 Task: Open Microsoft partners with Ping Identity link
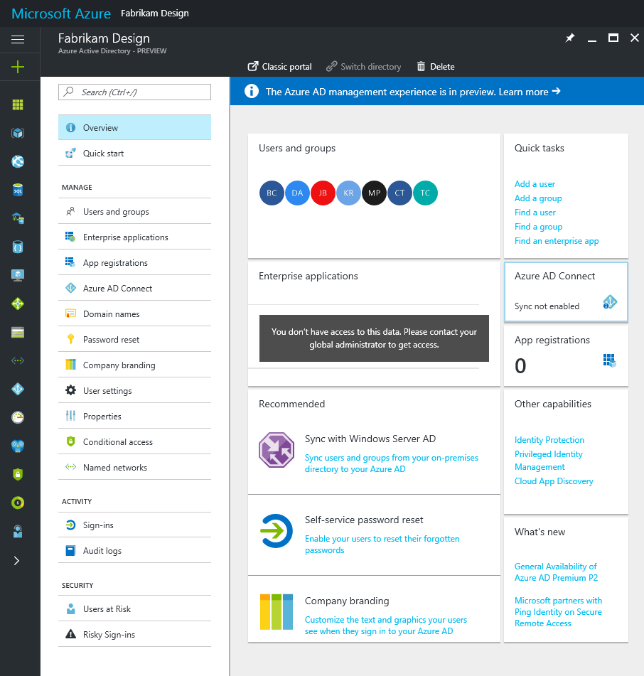coord(558,612)
